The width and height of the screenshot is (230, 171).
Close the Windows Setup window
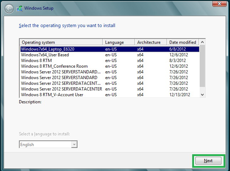pyautogui.click(x=219, y=4)
